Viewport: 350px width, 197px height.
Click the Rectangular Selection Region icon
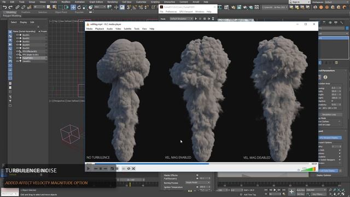click(60, 7)
